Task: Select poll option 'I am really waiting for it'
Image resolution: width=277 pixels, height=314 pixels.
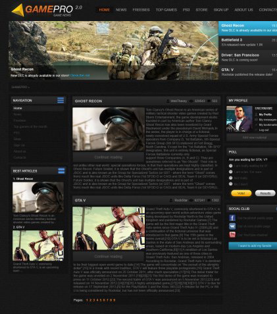Action: 230,166
